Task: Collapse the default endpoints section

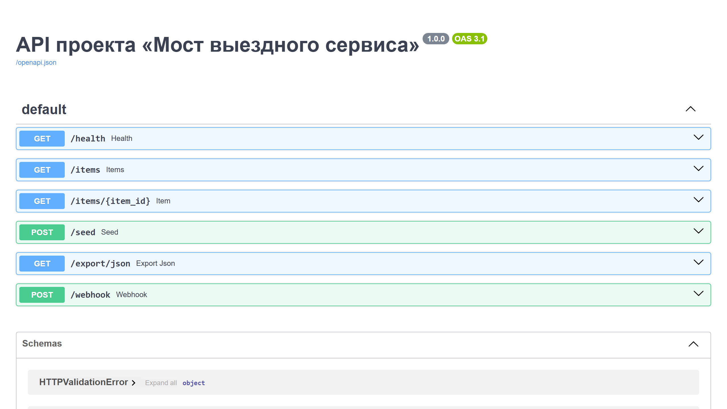Action: click(690, 109)
